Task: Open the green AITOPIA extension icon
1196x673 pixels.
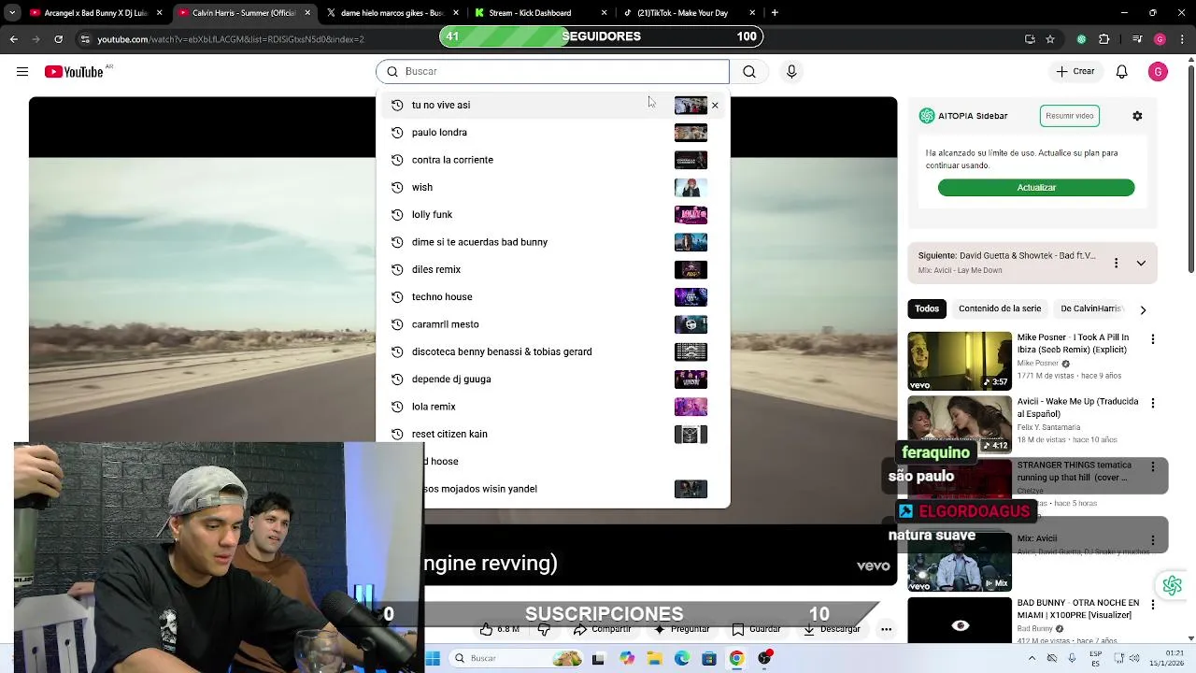Action: [1081, 39]
